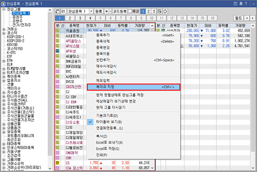Screen dimensions: 257x172
Task: Click the chart icon beside CJ대한통운
Action: pos(57,107)
